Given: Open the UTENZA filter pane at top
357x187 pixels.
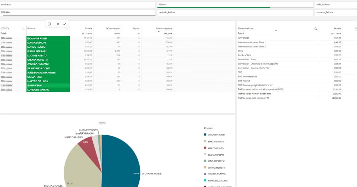Looking at the screenshot, I should [78, 12].
